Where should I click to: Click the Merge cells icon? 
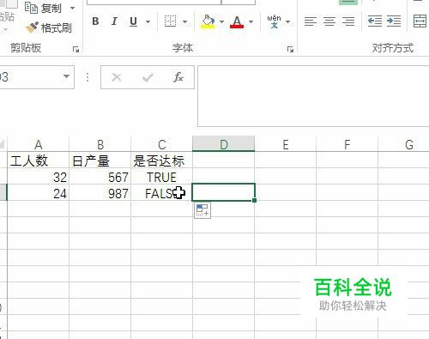point(420,21)
